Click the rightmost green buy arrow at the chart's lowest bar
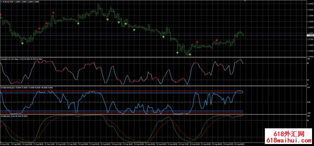The width and height of the screenshot is (314, 146). pos(190,54)
